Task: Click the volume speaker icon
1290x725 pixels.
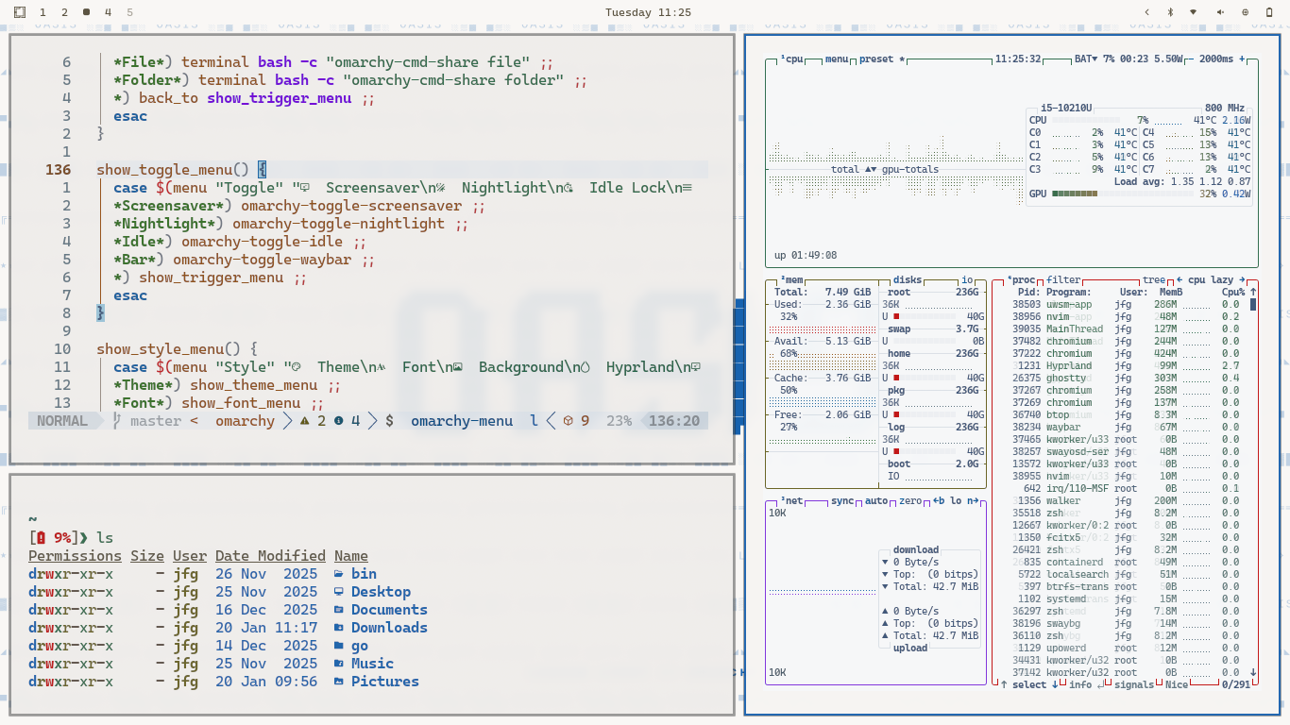Action: (x=1220, y=12)
